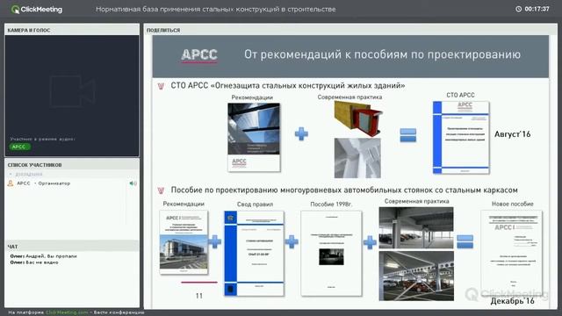The image size is (562, 316).
Task: Click the Пособие 1998г. caption
Action: pos(331,205)
